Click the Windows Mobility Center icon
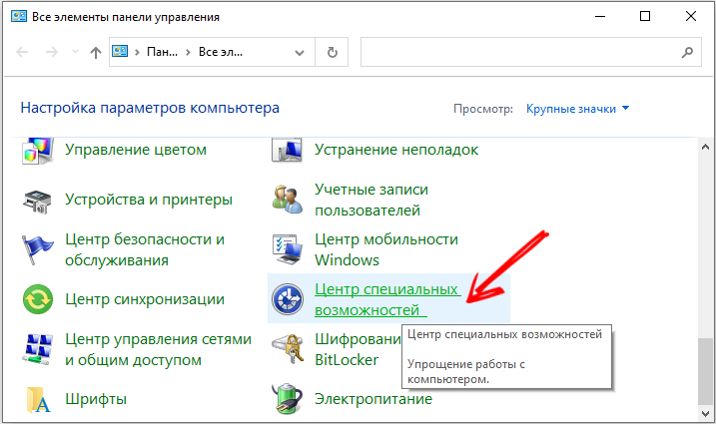The image size is (716, 424). (288, 249)
